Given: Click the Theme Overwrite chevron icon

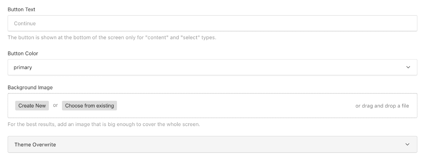Looking at the screenshot, I should coord(407,144).
